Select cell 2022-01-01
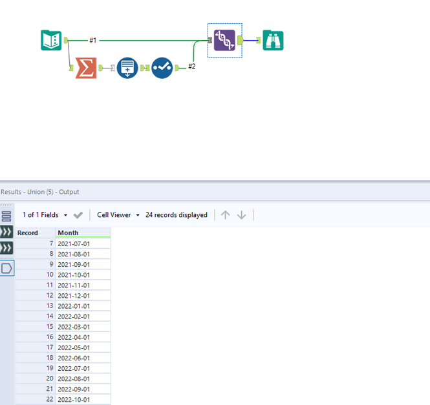The image size is (430, 405). click(83, 306)
